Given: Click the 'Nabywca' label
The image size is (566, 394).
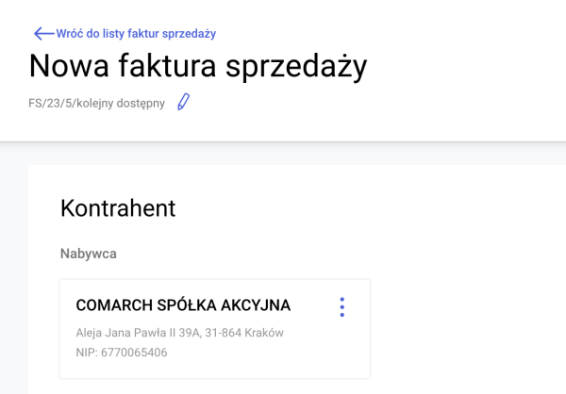Looking at the screenshot, I should click(x=88, y=253).
